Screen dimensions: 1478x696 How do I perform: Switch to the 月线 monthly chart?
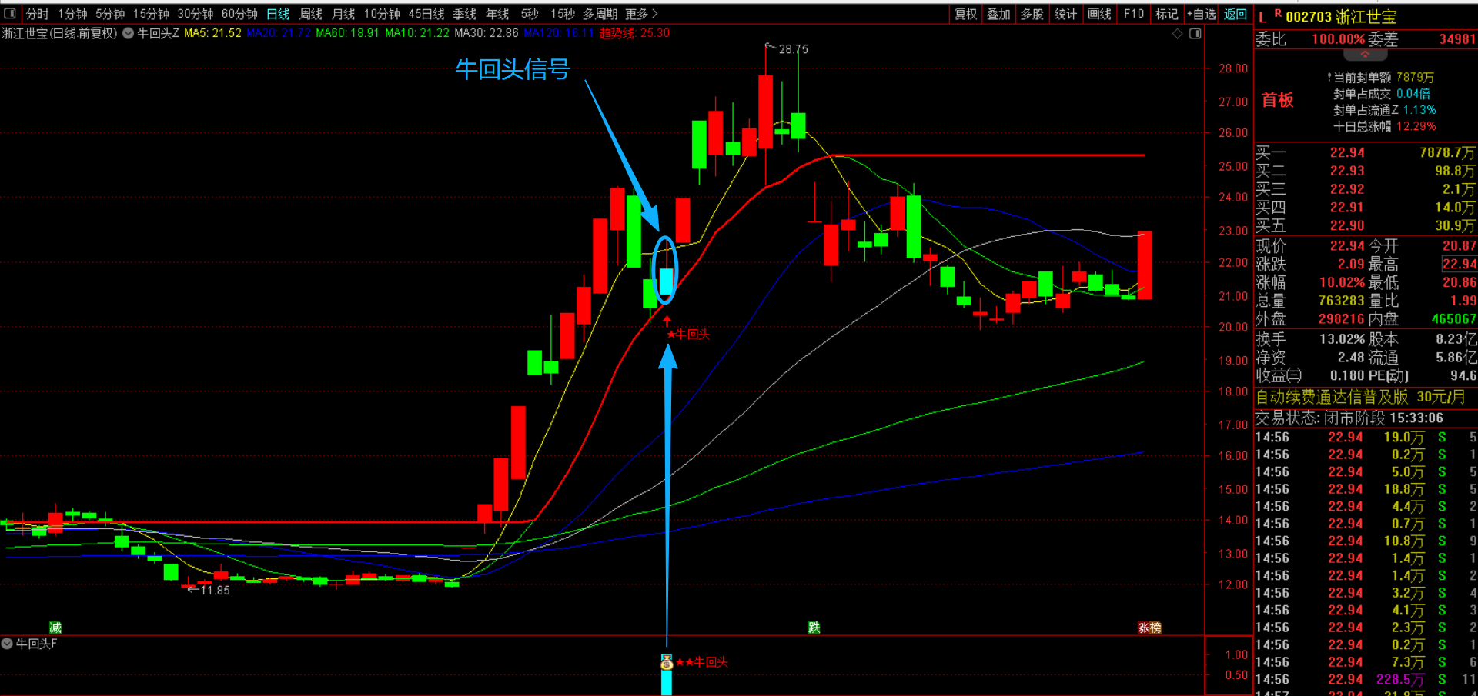[x=343, y=14]
